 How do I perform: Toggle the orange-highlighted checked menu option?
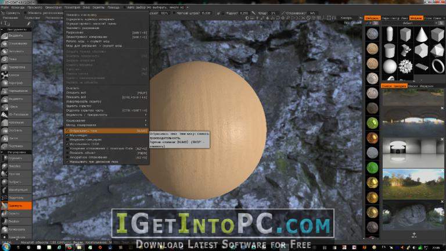point(106,131)
